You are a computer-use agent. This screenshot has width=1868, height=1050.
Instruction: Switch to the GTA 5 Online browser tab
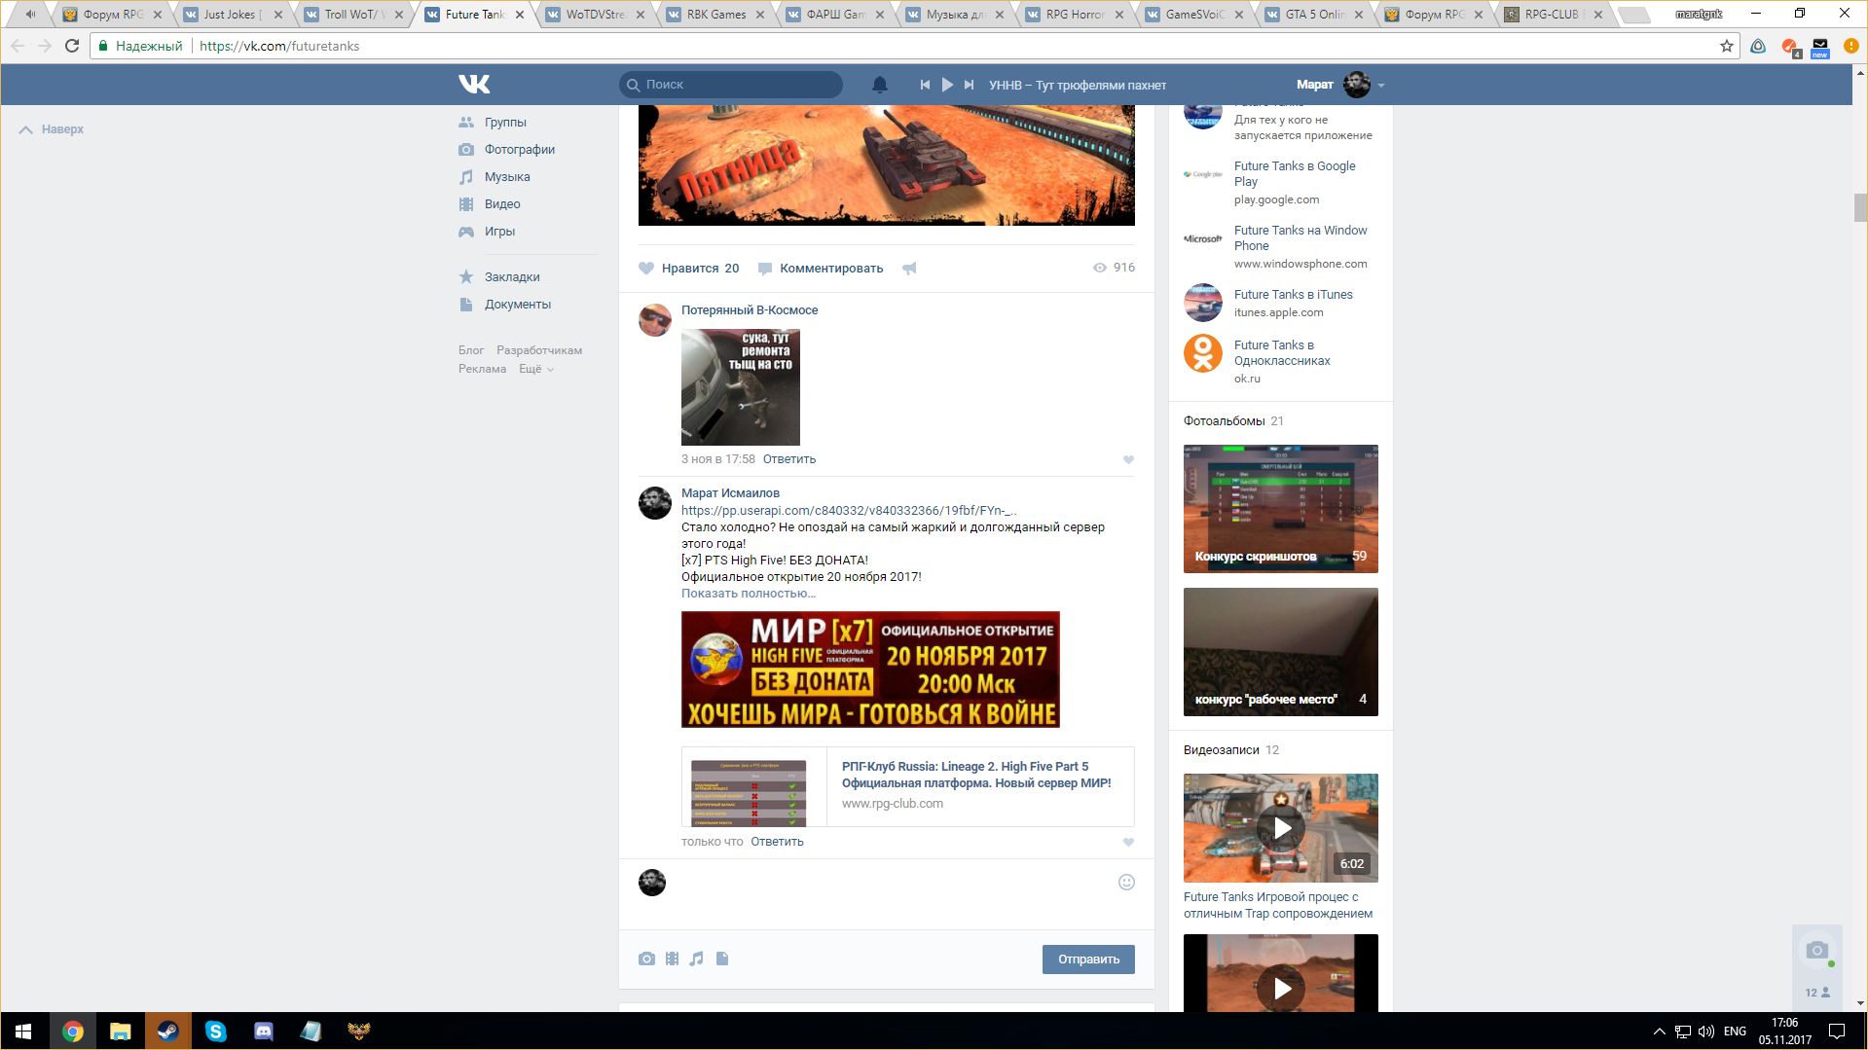1314,15
